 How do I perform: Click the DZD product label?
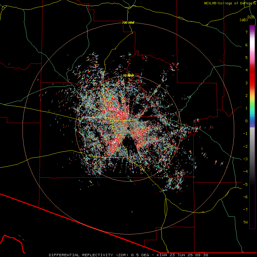pyautogui.click(x=251, y=17)
